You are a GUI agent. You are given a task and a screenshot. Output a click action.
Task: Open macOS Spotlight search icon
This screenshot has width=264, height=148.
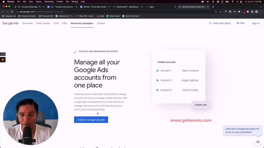(237, 2)
